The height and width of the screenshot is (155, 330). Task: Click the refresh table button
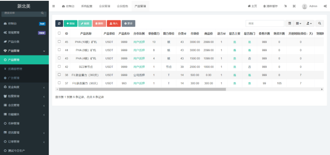point(59,23)
